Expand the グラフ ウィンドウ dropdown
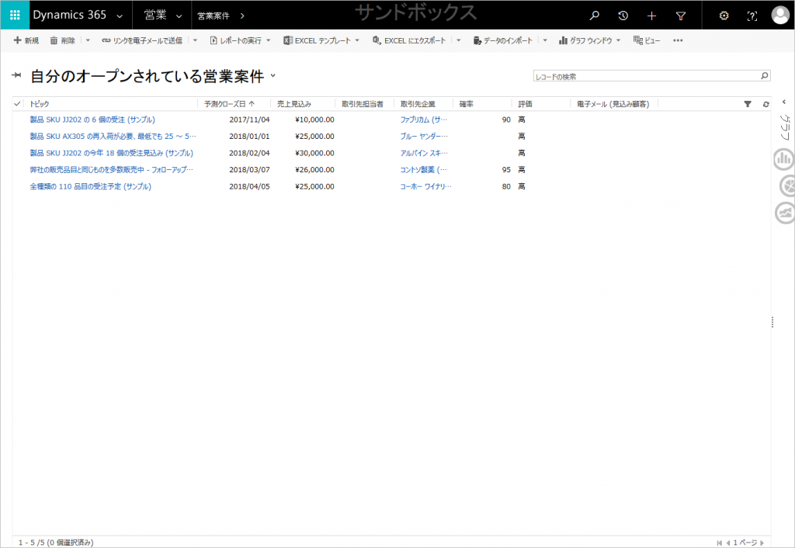The width and height of the screenshot is (795, 548). (x=590, y=40)
